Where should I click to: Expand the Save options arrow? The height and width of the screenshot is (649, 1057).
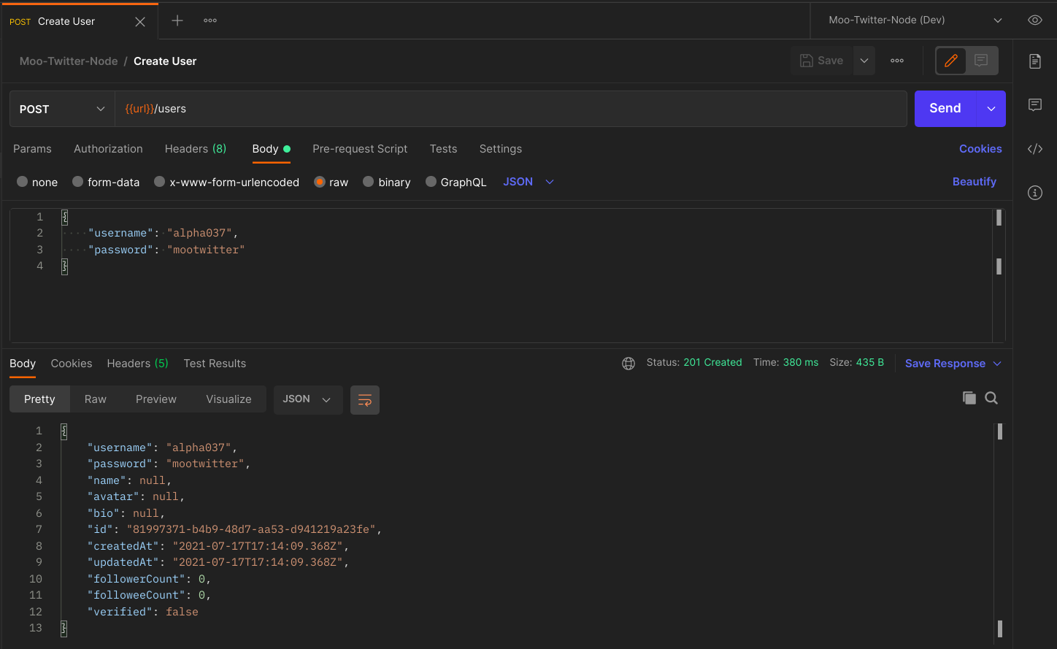(x=864, y=61)
